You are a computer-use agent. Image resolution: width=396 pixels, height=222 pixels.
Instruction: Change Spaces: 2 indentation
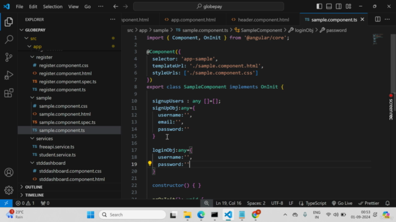(256, 203)
